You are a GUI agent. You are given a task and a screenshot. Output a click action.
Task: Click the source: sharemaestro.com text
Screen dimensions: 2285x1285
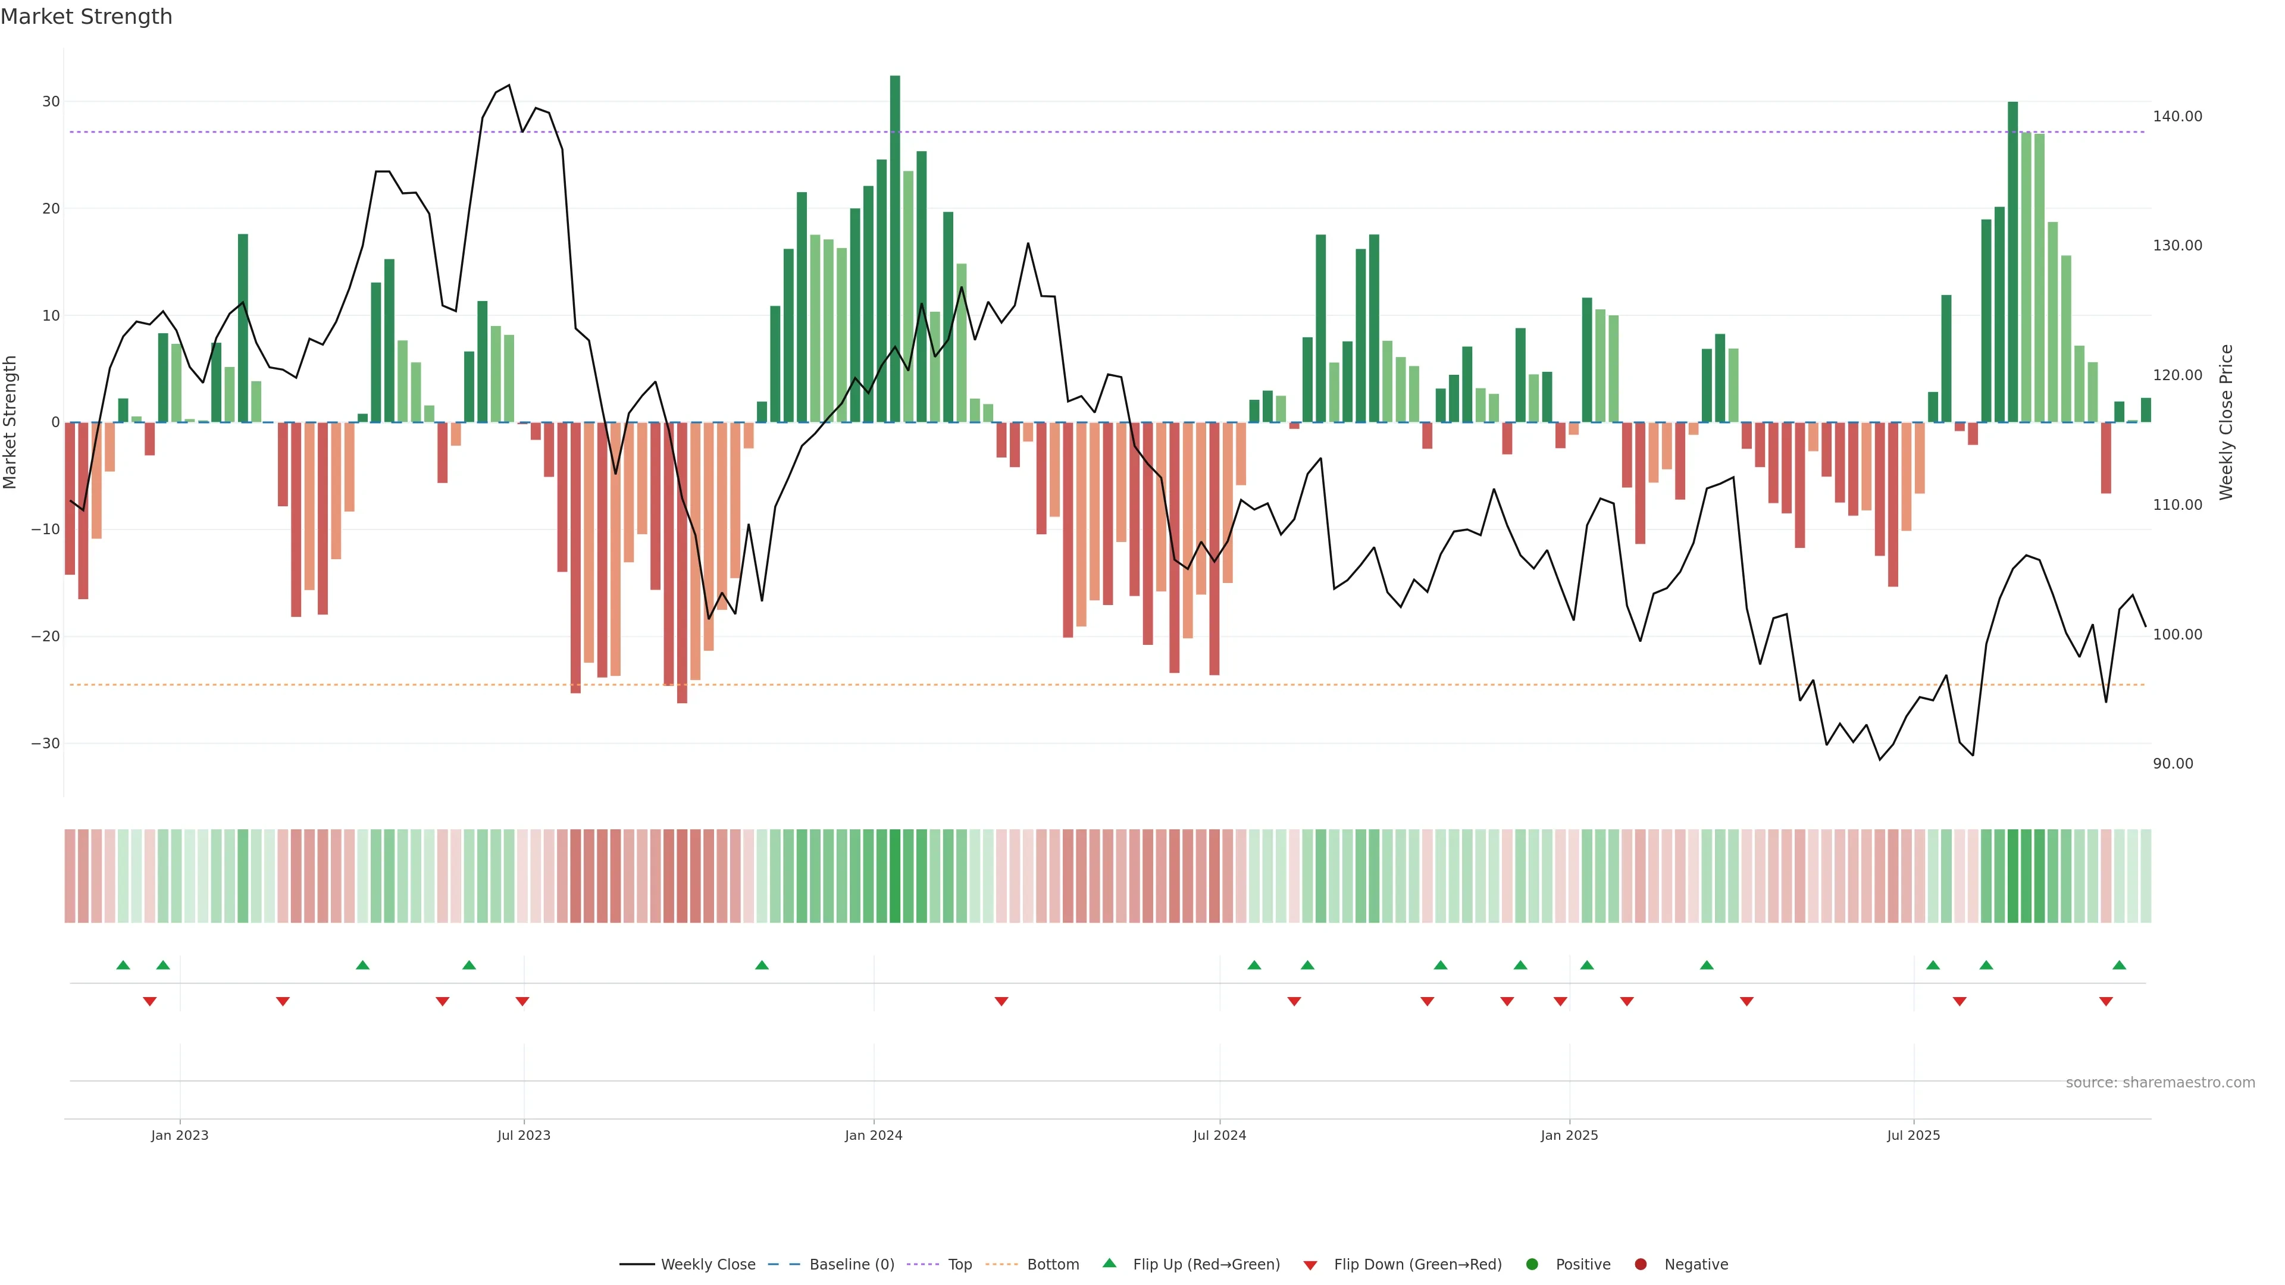pyautogui.click(x=2160, y=1082)
